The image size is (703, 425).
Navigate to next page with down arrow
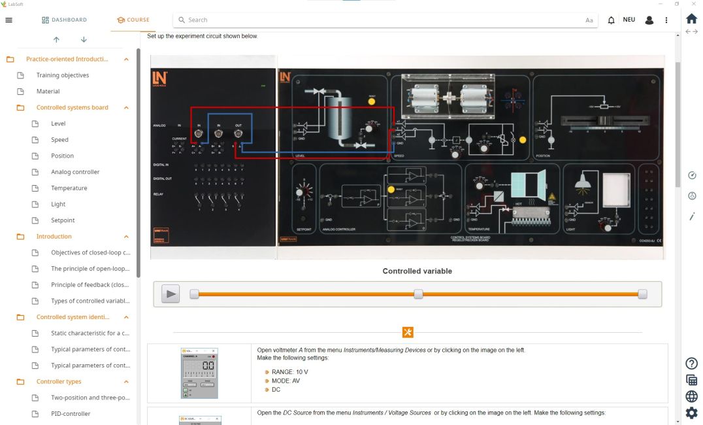[x=84, y=39]
